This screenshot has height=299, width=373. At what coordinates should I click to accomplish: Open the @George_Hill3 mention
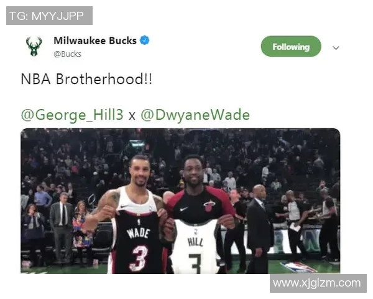point(72,115)
